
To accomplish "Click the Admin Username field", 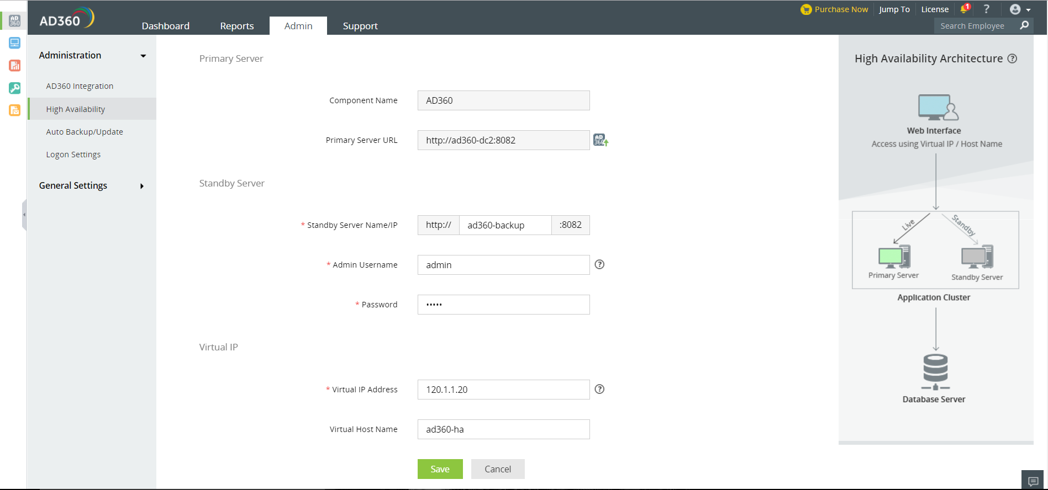I will click(x=504, y=265).
